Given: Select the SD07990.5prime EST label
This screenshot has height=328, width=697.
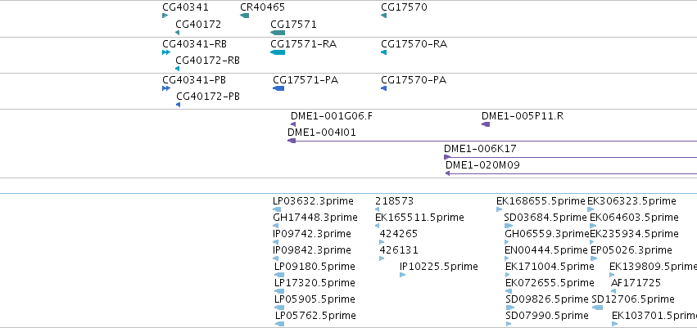Looking at the screenshot, I should [x=547, y=316].
